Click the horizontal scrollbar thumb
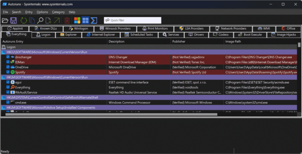Screen dimensions: 302x154 (x=111, y=114)
